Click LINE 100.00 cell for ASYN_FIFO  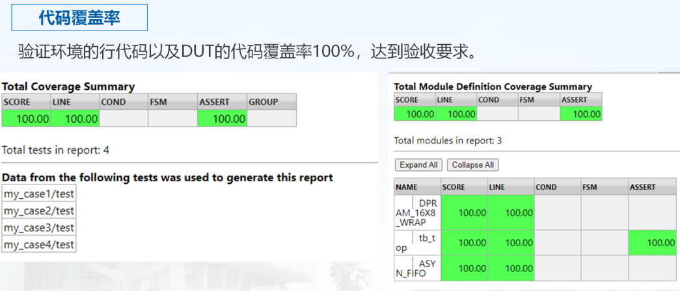(510, 268)
